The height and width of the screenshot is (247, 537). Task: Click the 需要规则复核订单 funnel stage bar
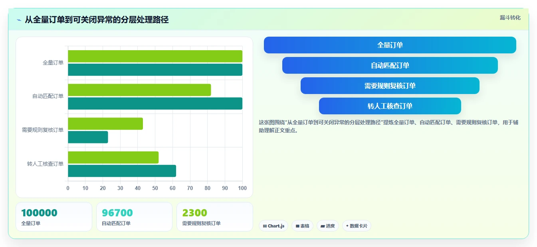(390, 86)
